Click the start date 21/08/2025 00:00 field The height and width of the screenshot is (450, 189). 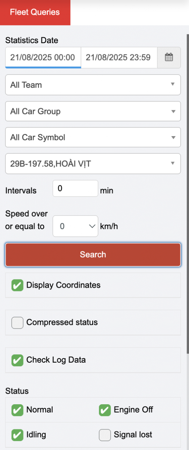[x=43, y=57]
